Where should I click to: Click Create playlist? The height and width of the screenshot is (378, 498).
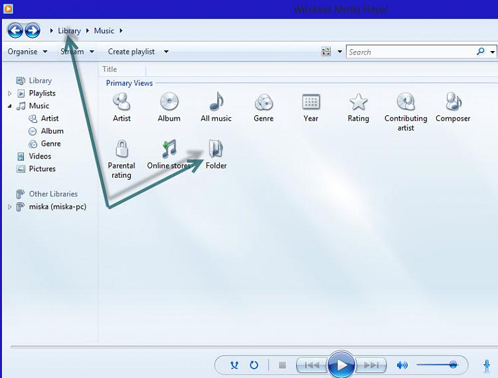[131, 51]
